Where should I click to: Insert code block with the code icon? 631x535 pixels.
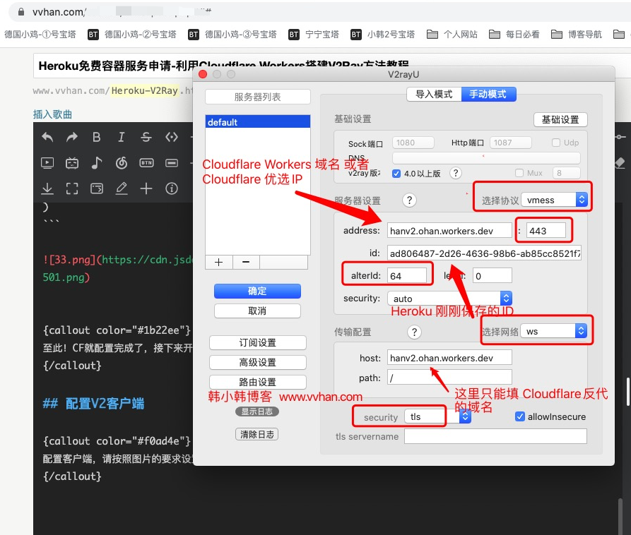point(172,138)
